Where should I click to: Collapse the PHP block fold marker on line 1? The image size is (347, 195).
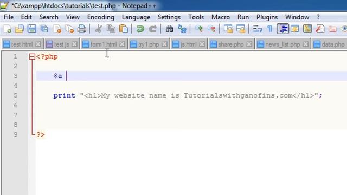32,56
